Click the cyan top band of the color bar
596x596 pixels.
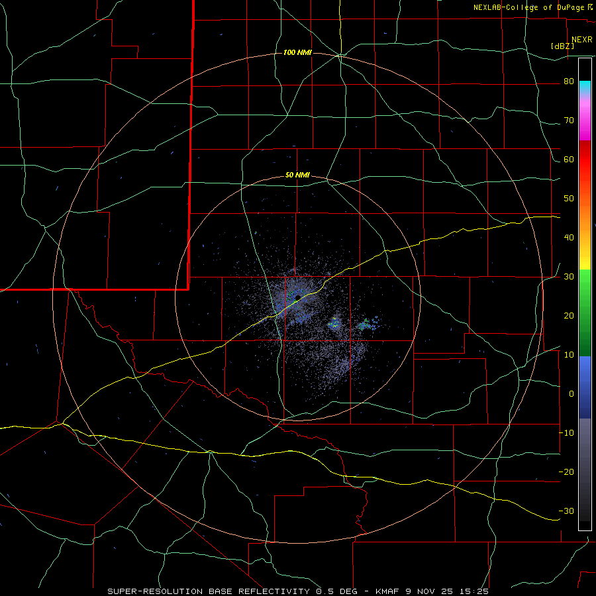click(x=585, y=87)
